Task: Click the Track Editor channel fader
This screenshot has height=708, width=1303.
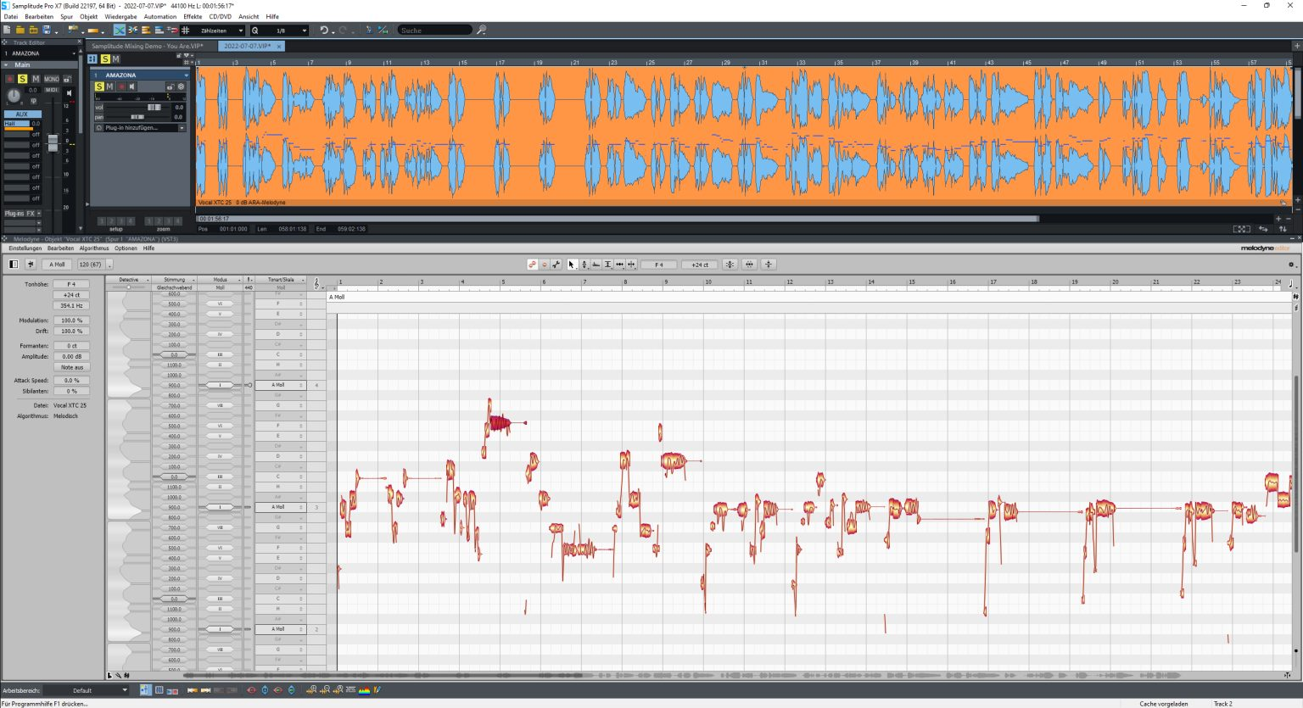Action: point(53,143)
